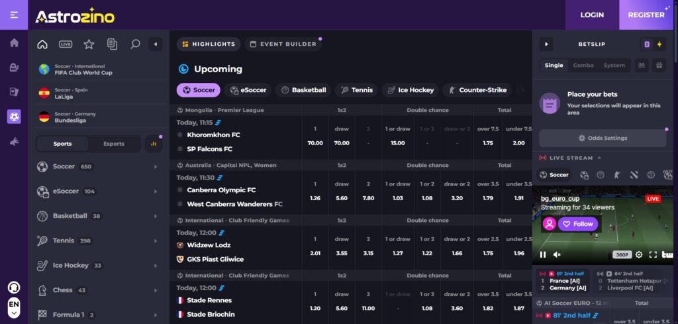
Task: Open the Live events icon in sports navigation
Action: 66,44
